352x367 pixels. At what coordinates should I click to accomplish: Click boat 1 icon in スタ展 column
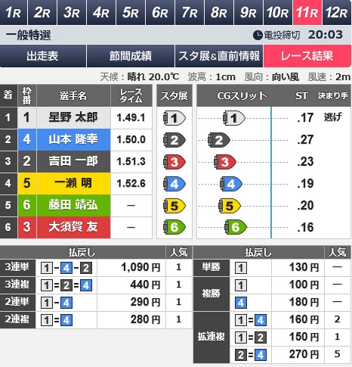pos(174,118)
